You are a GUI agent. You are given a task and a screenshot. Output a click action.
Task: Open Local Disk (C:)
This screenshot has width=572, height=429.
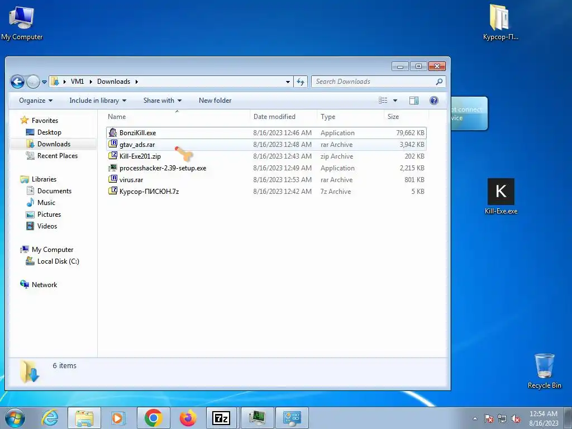pyautogui.click(x=58, y=261)
